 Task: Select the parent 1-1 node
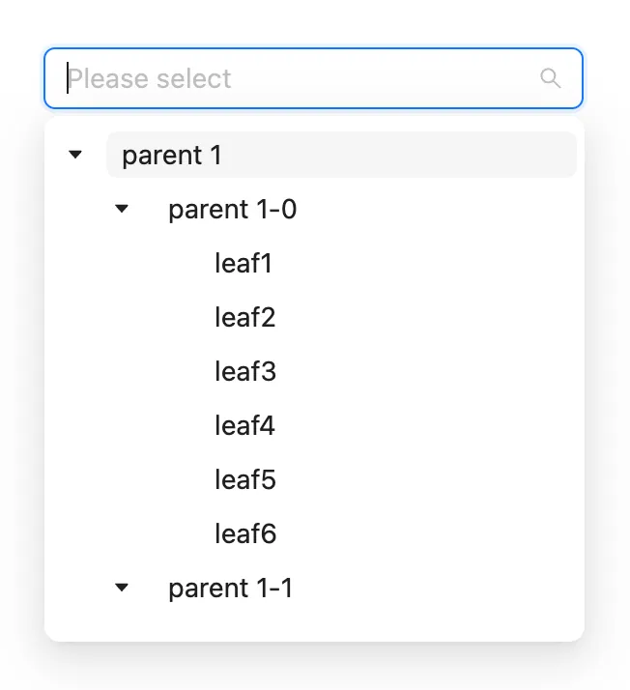[230, 589]
